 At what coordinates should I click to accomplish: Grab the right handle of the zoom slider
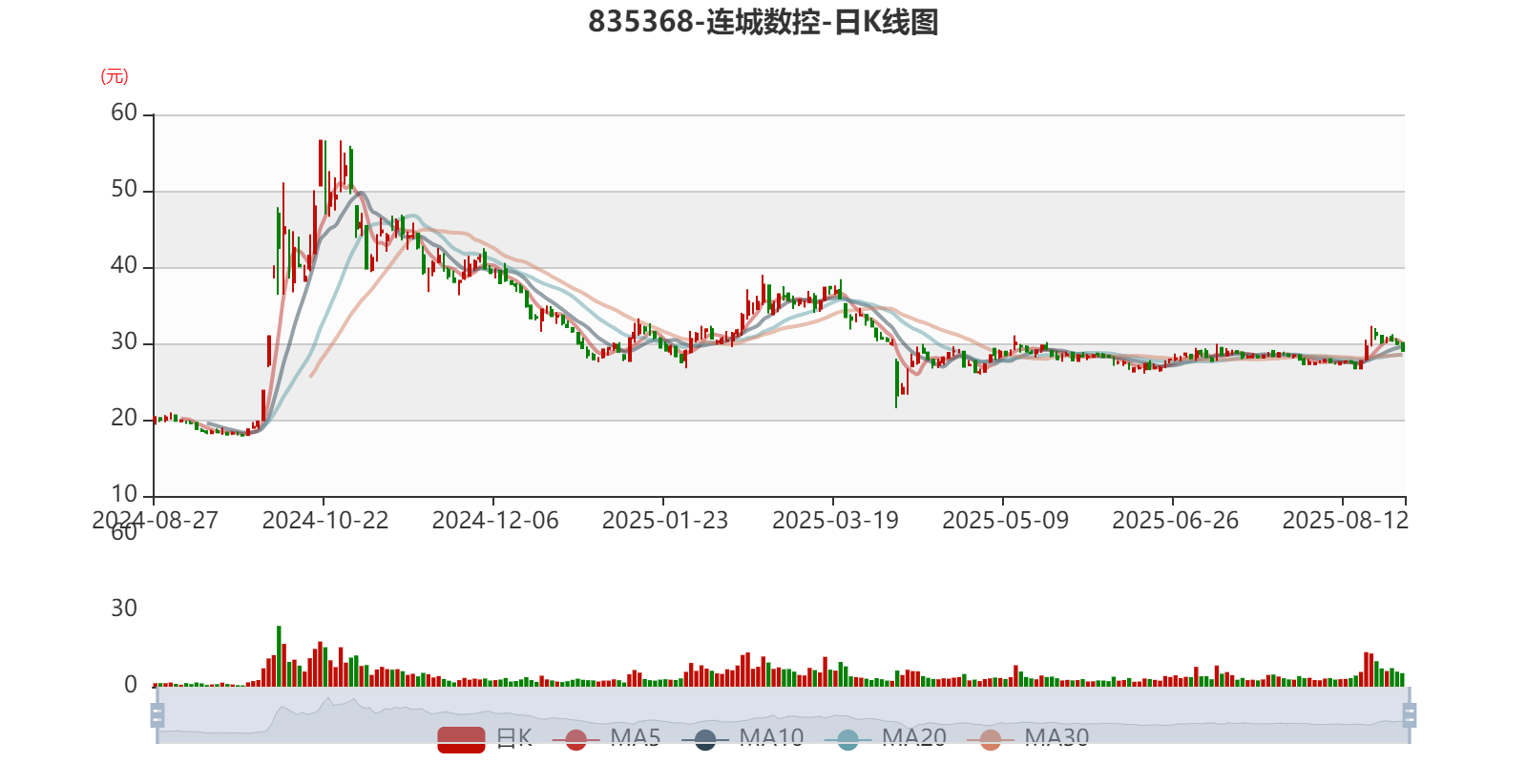click(x=1409, y=714)
